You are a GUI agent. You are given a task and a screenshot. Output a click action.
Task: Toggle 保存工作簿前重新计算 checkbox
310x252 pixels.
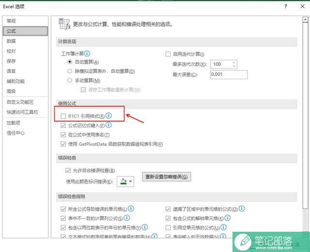[83, 90]
